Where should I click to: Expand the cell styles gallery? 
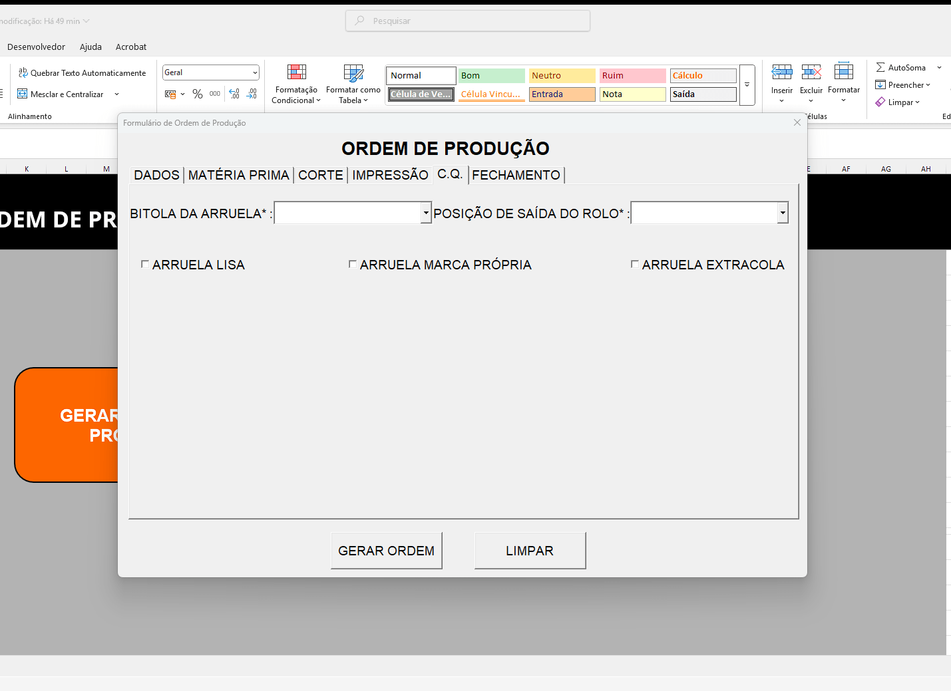747,84
